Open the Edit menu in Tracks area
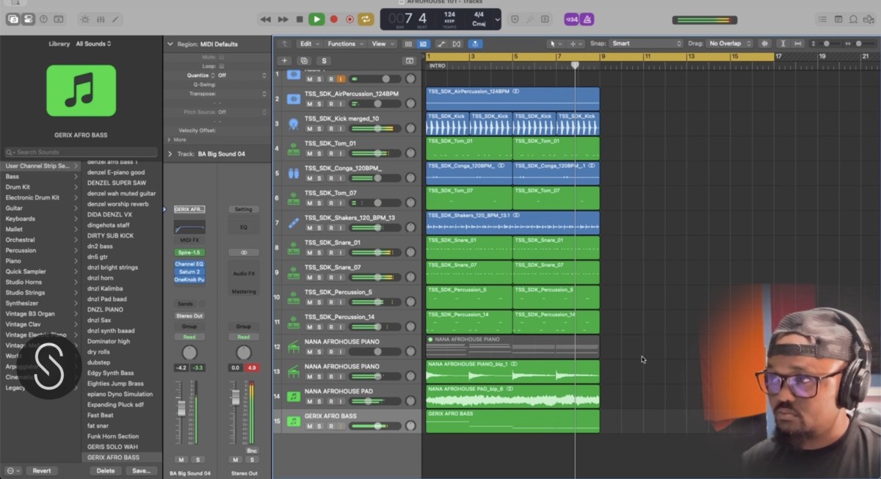 pos(308,44)
